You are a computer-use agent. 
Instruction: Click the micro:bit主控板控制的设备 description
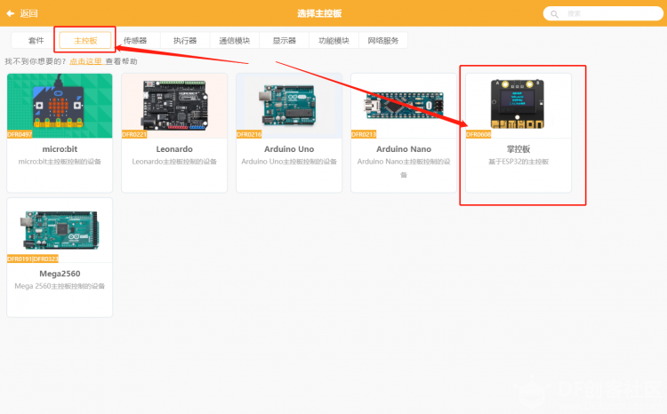pos(60,162)
